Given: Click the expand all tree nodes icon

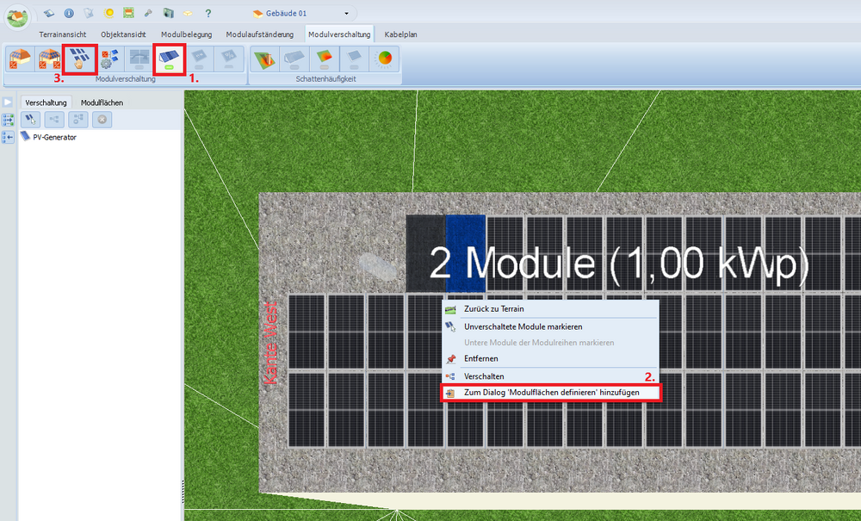Looking at the screenshot, I should coord(8,120).
